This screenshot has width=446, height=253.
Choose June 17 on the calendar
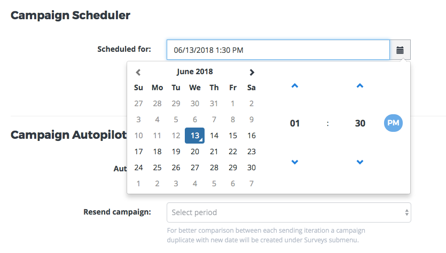[138, 152]
